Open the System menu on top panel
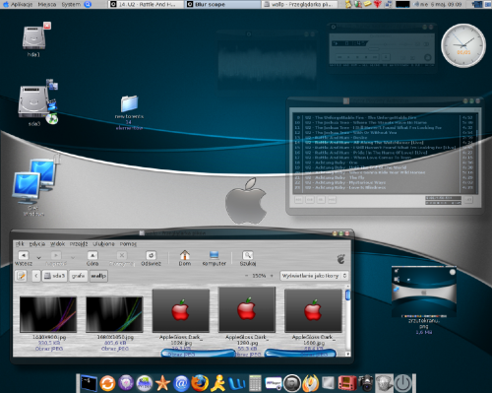The height and width of the screenshot is (393, 492). [71, 4]
